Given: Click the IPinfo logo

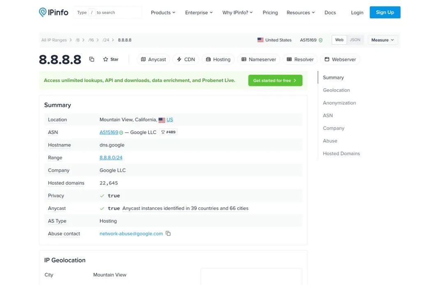Looking at the screenshot, I should (53, 12).
